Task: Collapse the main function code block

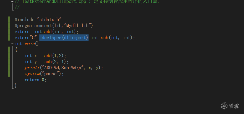Action: [x=12, y=44]
